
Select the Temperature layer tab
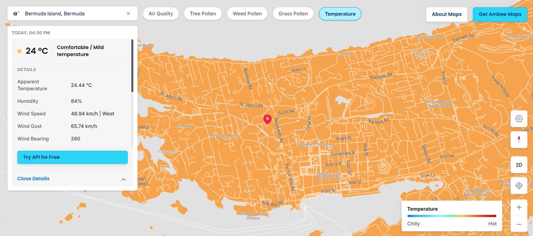point(340,14)
